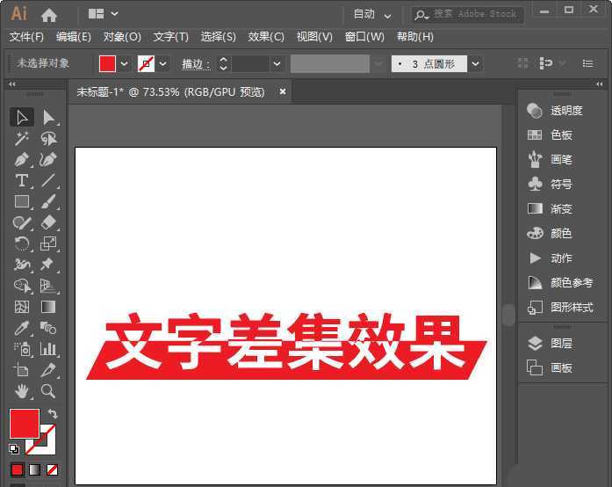Select the Type tool
This screenshot has height=487, width=612.
click(22, 180)
